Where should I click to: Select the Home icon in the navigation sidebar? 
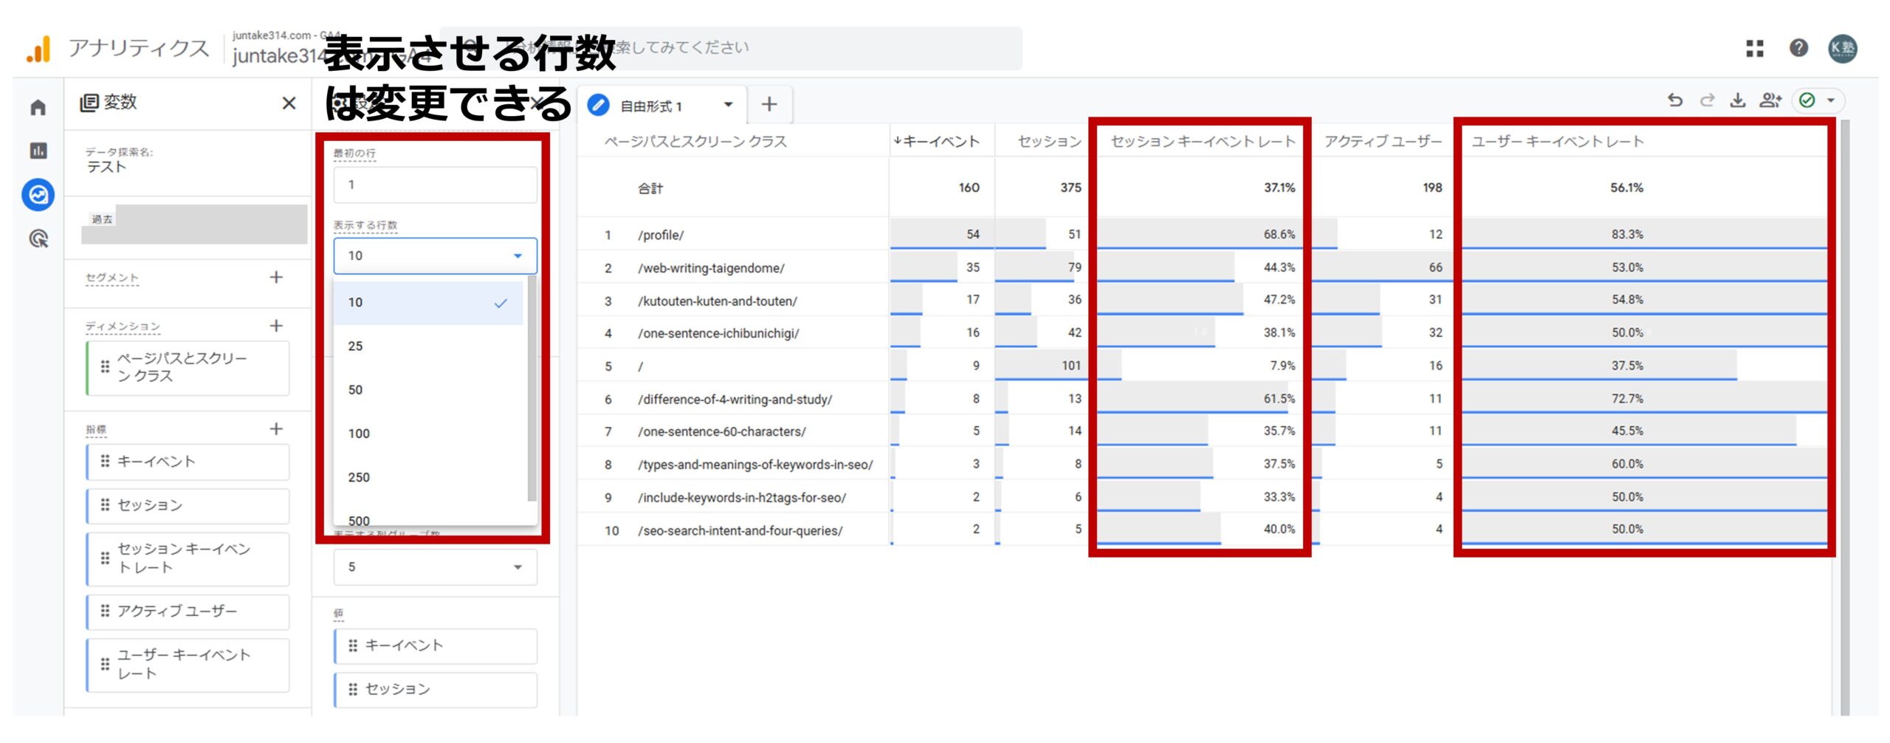pos(37,107)
